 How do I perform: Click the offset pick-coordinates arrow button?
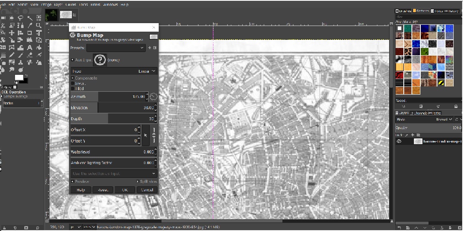pyautogui.click(x=146, y=135)
